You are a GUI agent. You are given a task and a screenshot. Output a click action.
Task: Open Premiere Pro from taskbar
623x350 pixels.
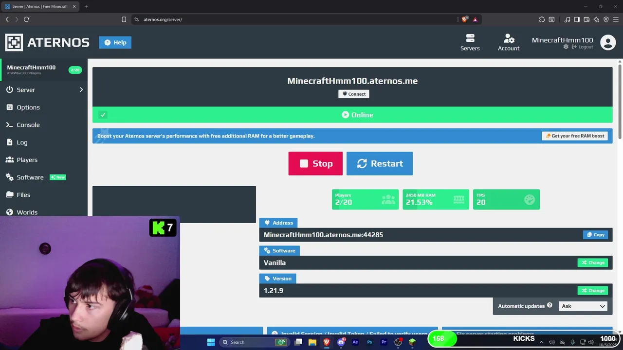pos(384,342)
